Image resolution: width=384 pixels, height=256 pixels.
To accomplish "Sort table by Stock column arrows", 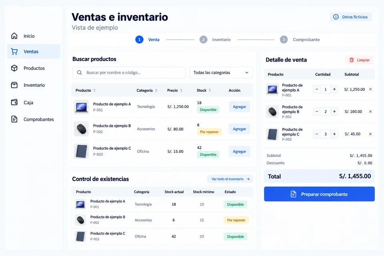I will point(210,90).
